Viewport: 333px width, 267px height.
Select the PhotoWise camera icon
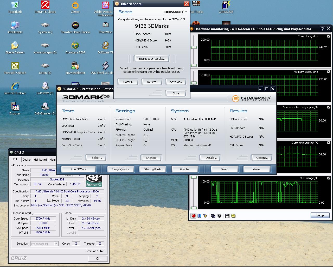pyautogui.click(x=105, y=27)
